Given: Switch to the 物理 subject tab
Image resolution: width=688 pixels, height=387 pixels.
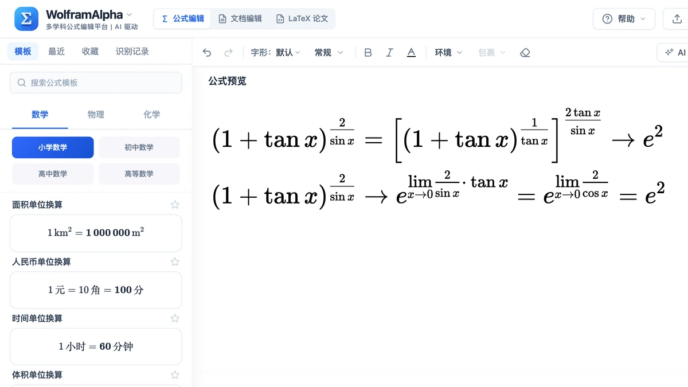Looking at the screenshot, I should point(96,115).
